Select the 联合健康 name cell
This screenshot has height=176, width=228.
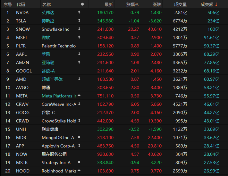[x=50, y=129]
